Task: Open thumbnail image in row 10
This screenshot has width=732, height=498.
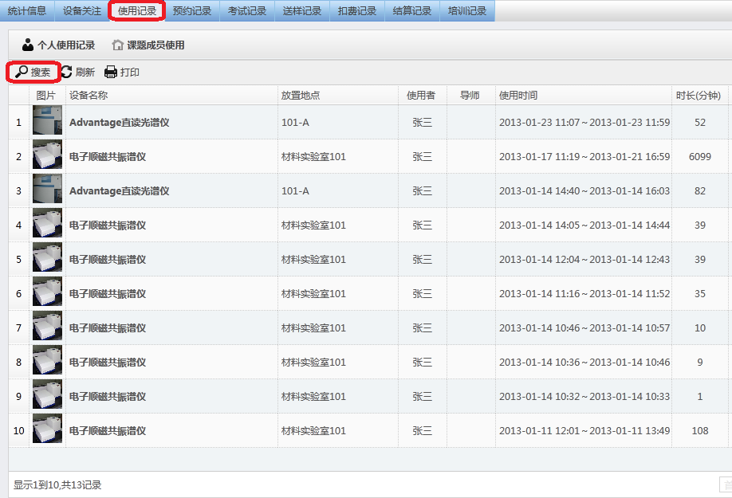Action: point(47,431)
